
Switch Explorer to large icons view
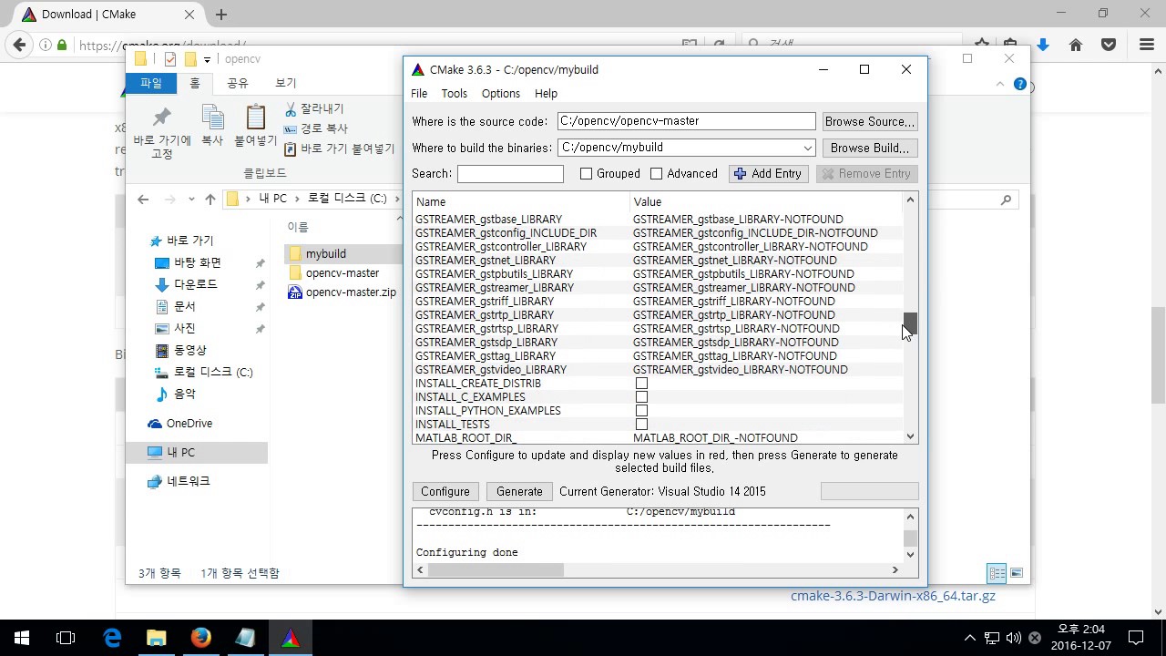(1017, 573)
